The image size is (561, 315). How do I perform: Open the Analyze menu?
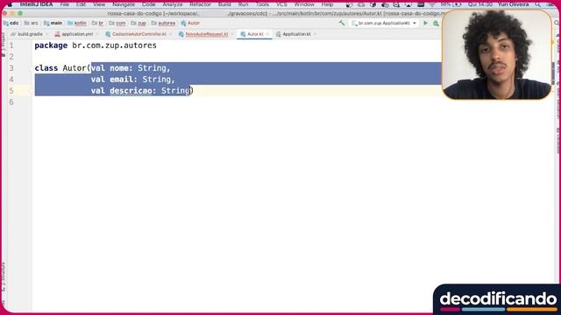coord(173,4)
